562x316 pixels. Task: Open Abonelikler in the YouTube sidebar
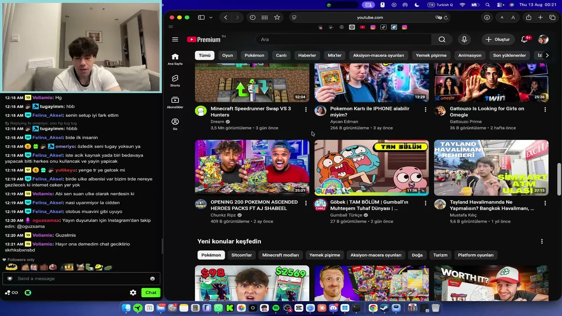click(x=175, y=103)
